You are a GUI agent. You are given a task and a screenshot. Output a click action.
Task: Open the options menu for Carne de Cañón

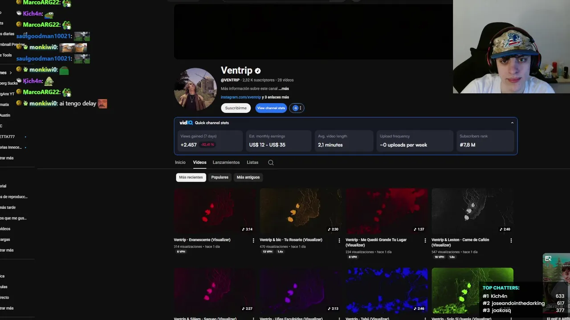[511, 240]
